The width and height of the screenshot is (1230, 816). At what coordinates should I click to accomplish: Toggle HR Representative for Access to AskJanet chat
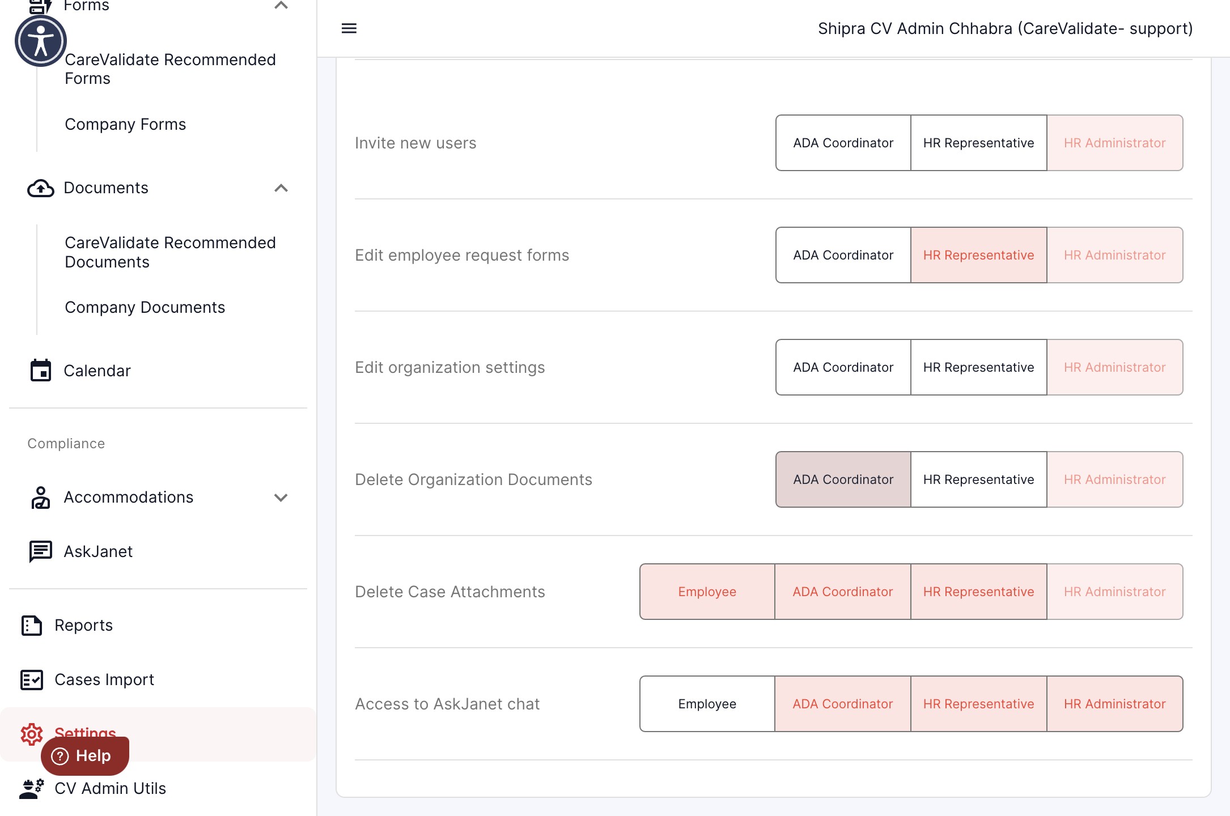coord(979,704)
